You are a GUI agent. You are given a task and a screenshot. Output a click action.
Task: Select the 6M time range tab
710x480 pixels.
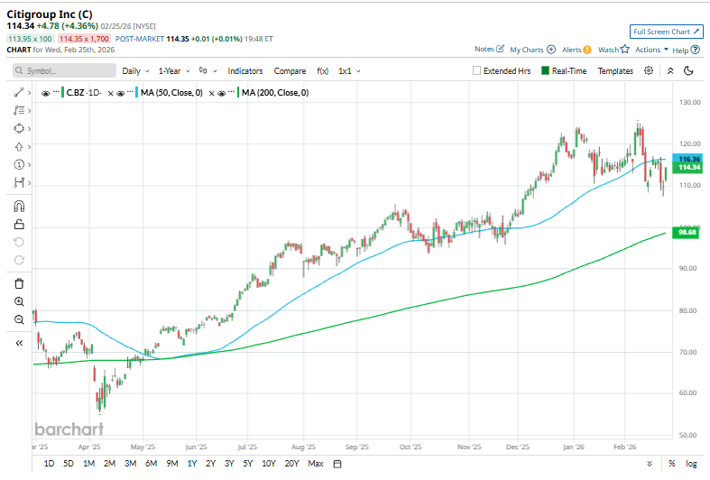pyautogui.click(x=151, y=464)
